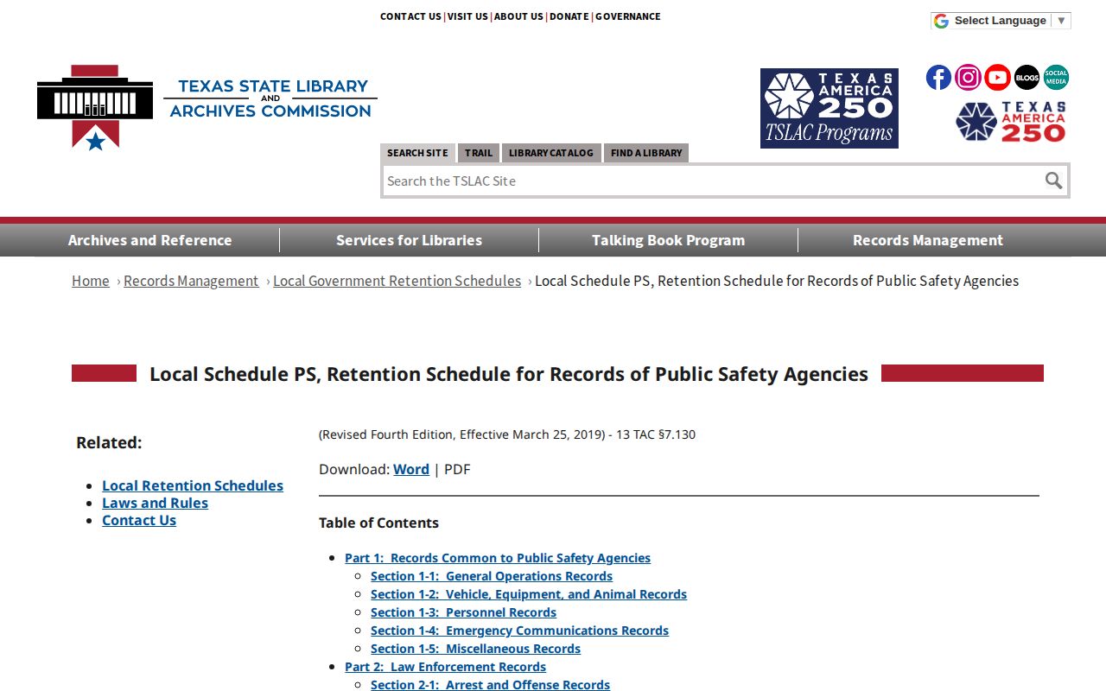Open Local Retention Schedules related link

(193, 485)
